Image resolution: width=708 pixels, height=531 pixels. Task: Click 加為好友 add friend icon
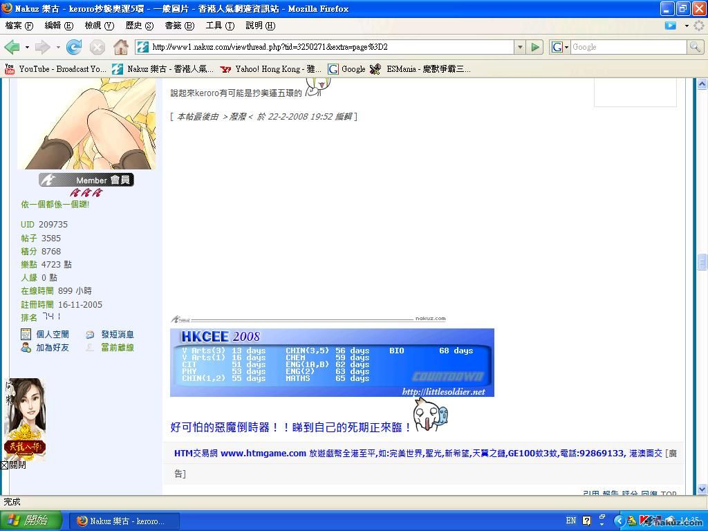[x=26, y=348]
